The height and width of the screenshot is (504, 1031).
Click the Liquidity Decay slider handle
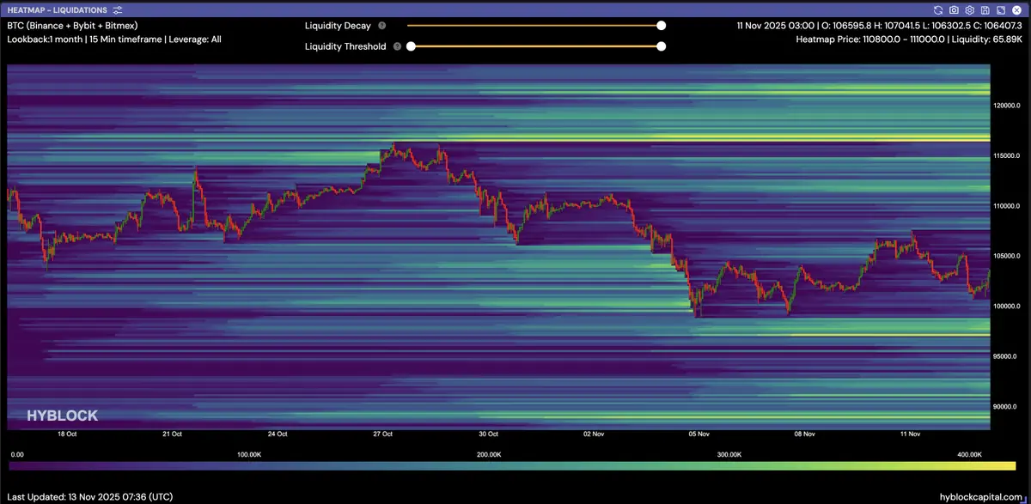click(x=661, y=26)
